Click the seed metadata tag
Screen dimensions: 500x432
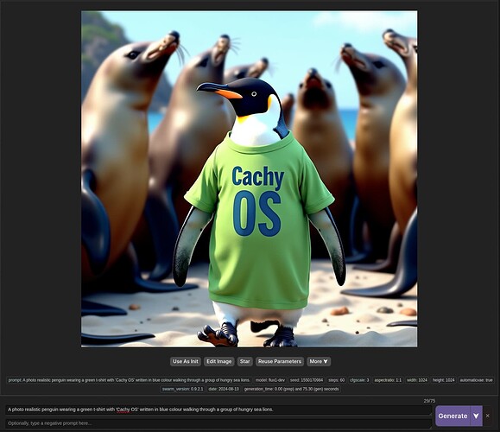pos(307,380)
